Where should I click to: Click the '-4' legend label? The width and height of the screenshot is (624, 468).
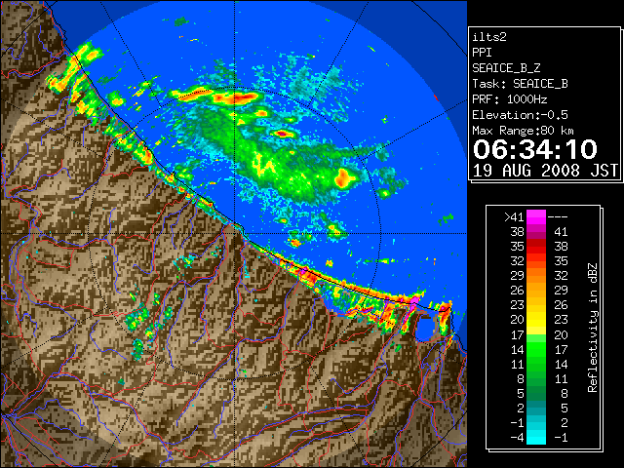click(517, 438)
